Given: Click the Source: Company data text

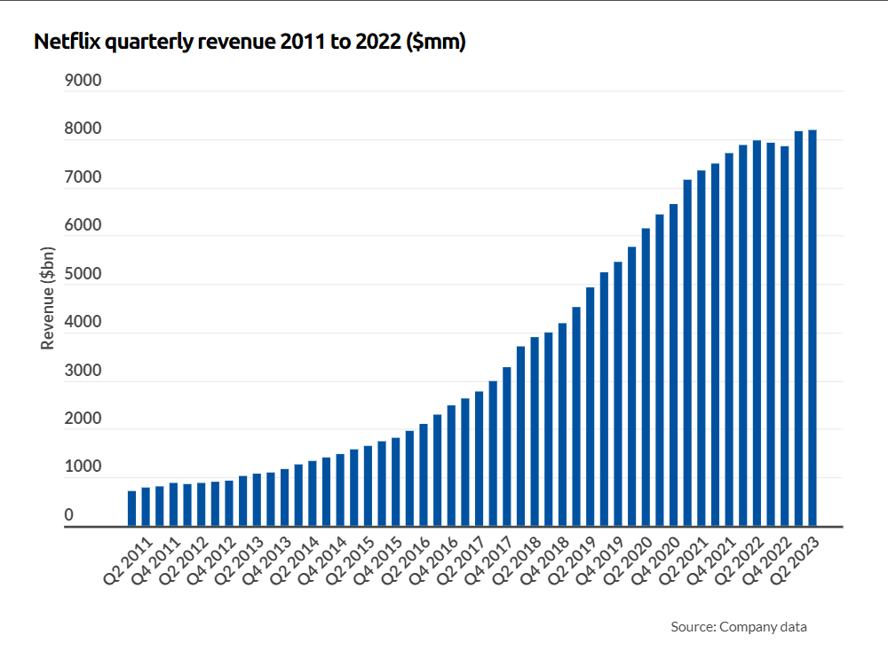Looking at the screenshot, I should (739, 626).
